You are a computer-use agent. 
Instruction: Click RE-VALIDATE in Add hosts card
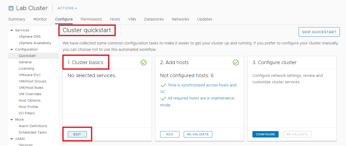pyautogui.click(x=198, y=134)
